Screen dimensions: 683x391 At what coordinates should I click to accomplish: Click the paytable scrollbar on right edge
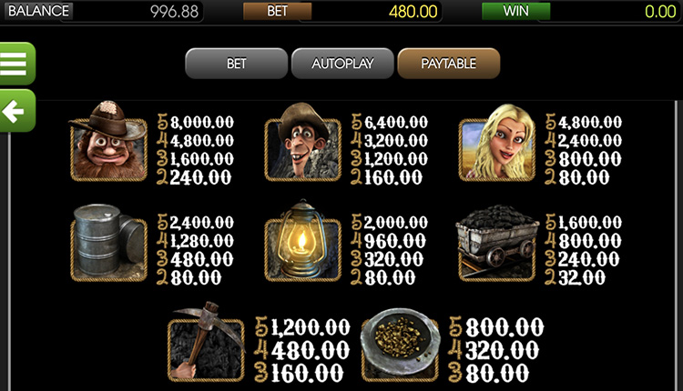point(677,246)
